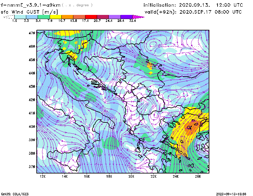Click the green 5.4–7.9 legend swatch

(44, 17)
